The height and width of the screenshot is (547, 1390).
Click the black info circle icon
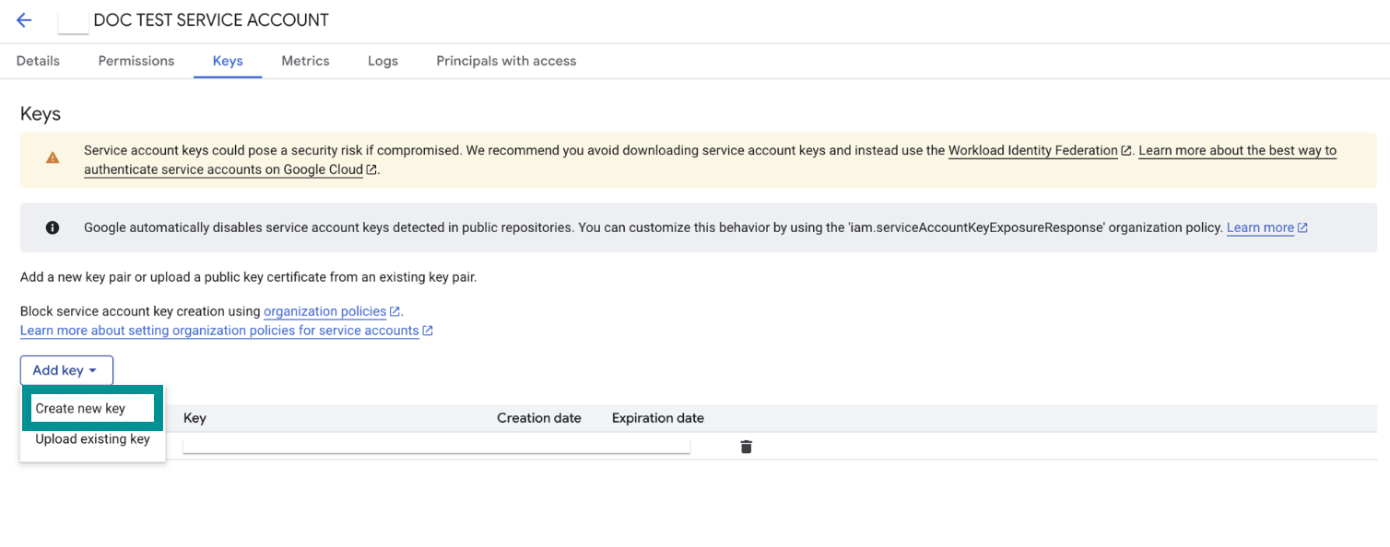[53, 227]
